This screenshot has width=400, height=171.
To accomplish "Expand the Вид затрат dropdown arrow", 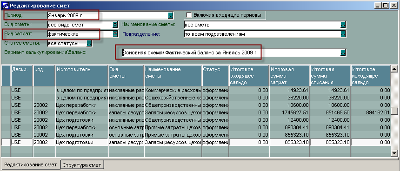I will click(115, 34).
